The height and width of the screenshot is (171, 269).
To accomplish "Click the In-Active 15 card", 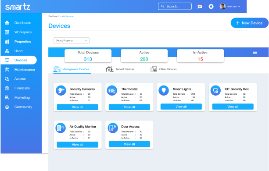I will click(x=200, y=56).
